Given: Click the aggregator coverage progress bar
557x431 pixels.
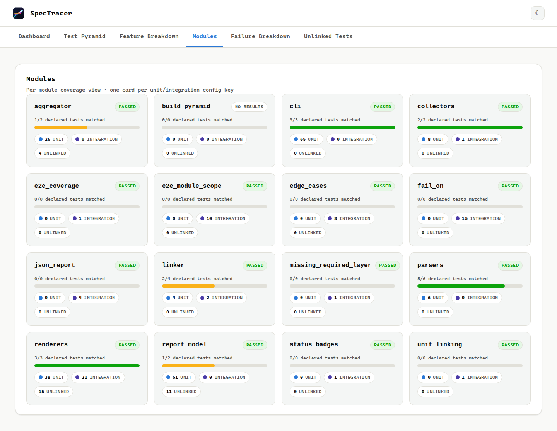Looking at the screenshot, I should [87, 128].
